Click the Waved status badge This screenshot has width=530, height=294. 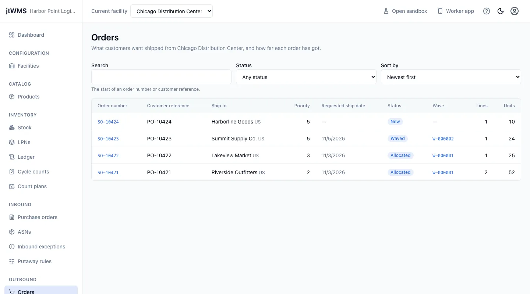[397, 139]
